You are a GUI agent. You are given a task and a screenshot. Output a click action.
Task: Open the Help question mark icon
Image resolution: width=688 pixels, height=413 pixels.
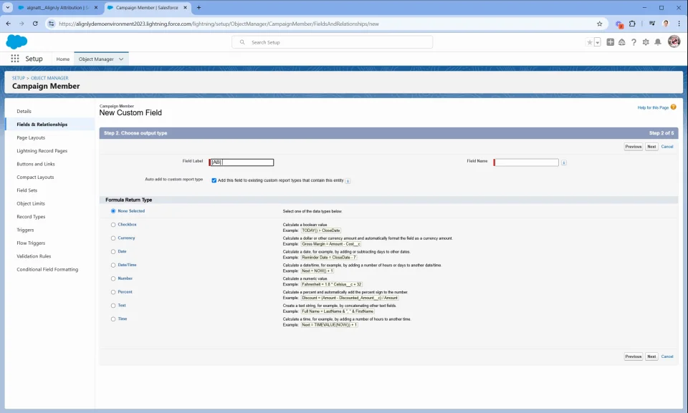[x=634, y=42]
